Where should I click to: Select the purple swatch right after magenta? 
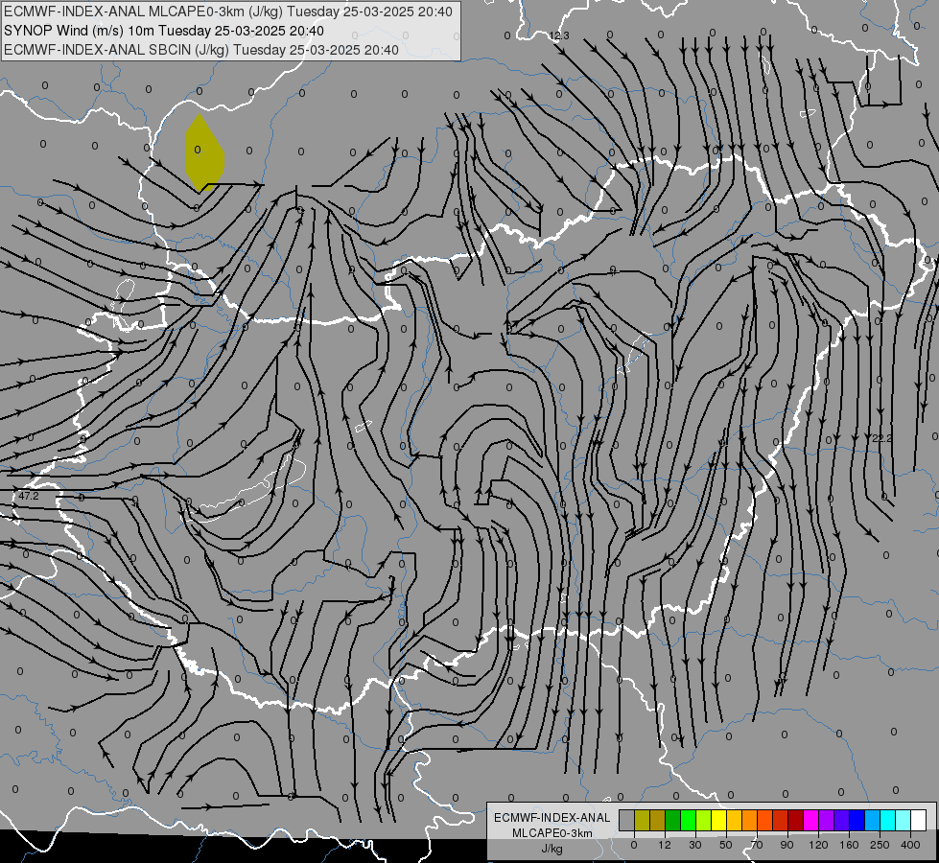[827, 820]
